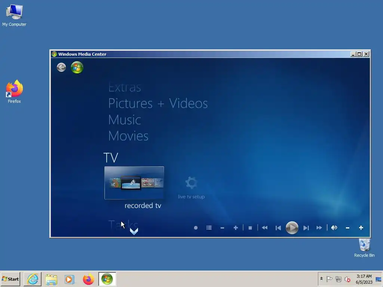Launch Internet Explorer from taskbar
Viewport: 383px width, 287px height.
pos(33,279)
